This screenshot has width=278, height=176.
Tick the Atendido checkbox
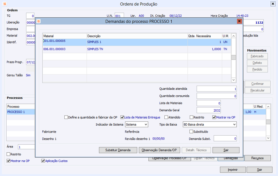click(166, 117)
